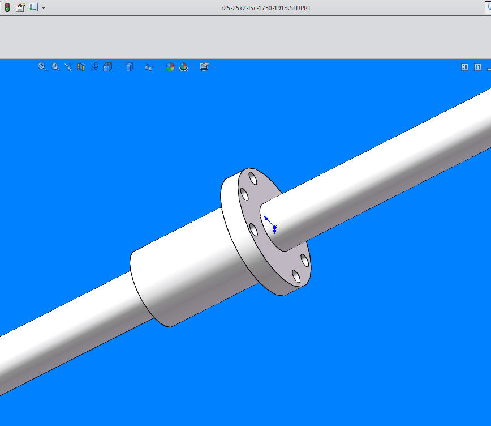Click the View Orientation cube icon
Viewport: 491px width, 426px height.
click(x=107, y=67)
